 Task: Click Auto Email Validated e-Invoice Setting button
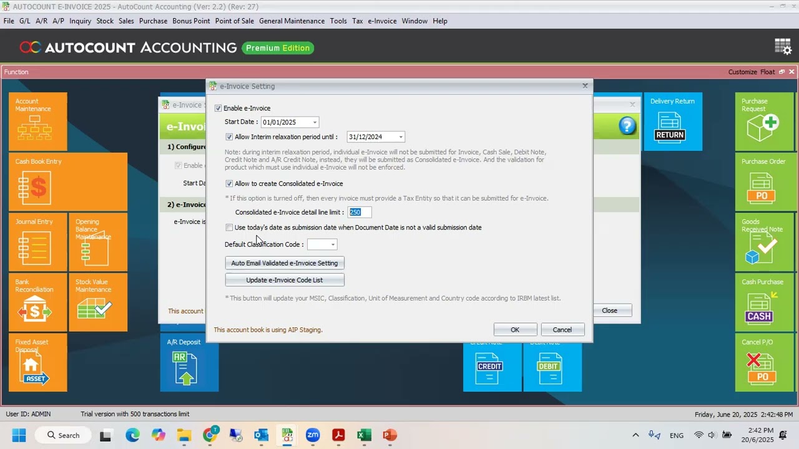(285, 263)
